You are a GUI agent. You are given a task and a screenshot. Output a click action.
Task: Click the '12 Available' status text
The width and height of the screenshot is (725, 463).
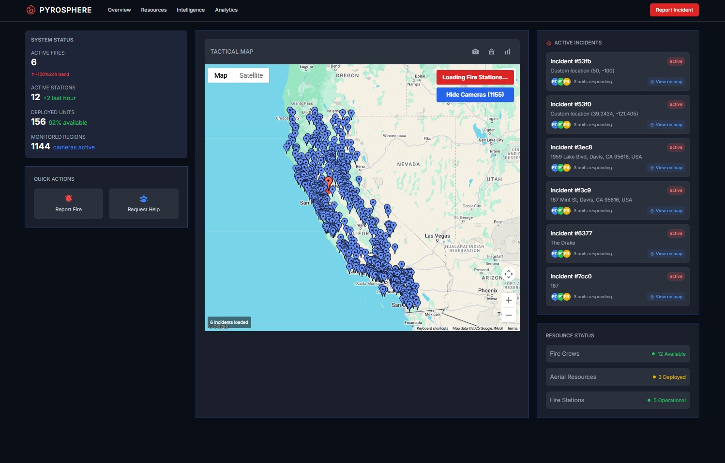click(x=671, y=354)
